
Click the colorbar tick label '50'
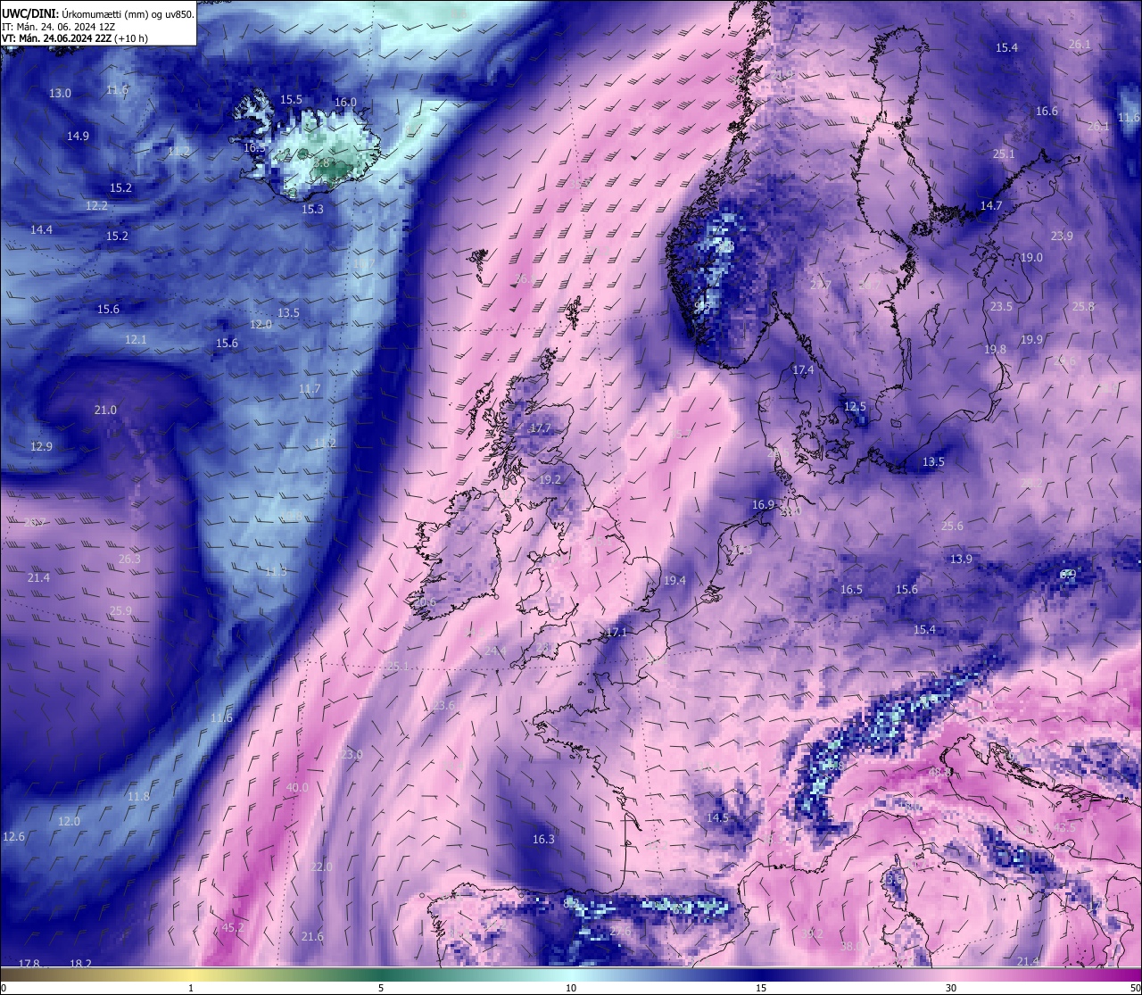pyautogui.click(x=1135, y=988)
